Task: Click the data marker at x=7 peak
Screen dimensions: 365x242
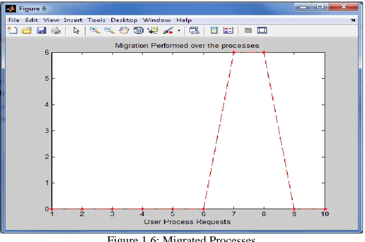Action: pyautogui.click(x=233, y=53)
